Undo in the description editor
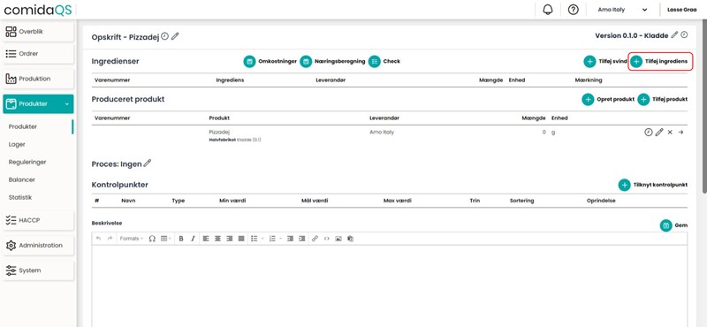The width and height of the screenshot is (707, 327). [98, 239]
